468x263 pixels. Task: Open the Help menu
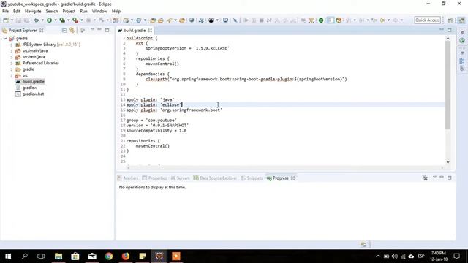(116, 11)
